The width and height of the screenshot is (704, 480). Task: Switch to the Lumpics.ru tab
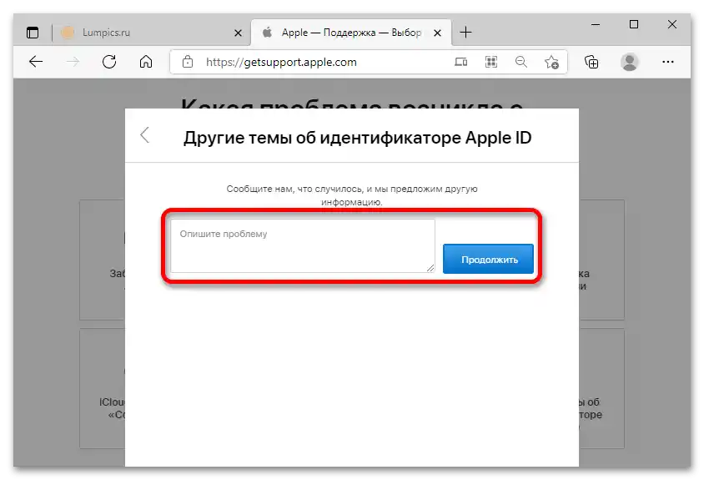153,33
